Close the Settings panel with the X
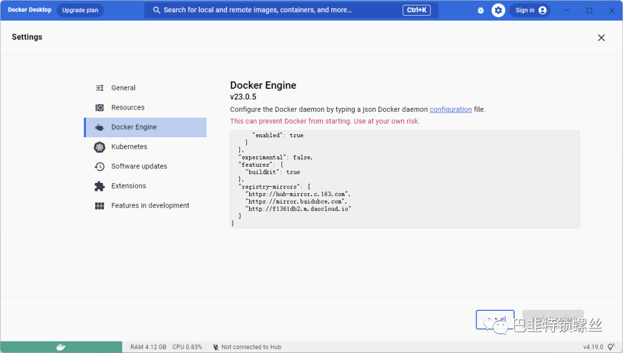This screenshot has height=353, width=623. coord(601,37)
